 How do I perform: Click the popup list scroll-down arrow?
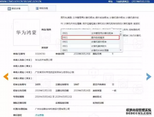121,50
